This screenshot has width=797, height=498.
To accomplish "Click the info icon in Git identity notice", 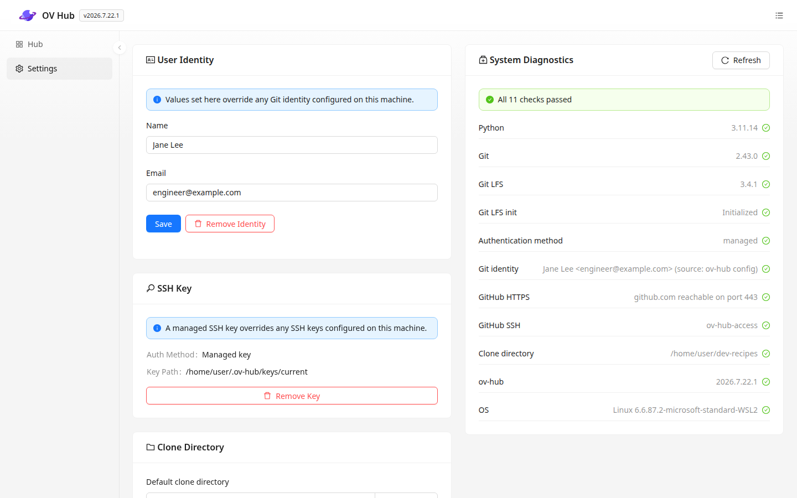I will (x=157, y=100).
